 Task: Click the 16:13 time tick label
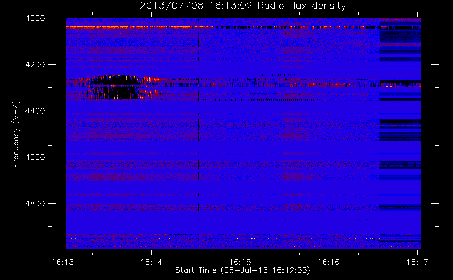pyautogui.click(x=63, y=262)
